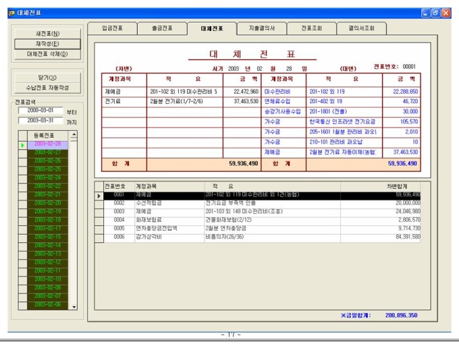Viewport: 459px width, 344px height.
Task: Minimize the 대체전표 window
Action: (x=426, y=13)
